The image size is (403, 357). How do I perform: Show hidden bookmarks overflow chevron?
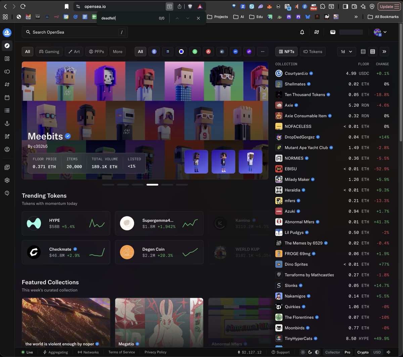click(x=356, y=17)
